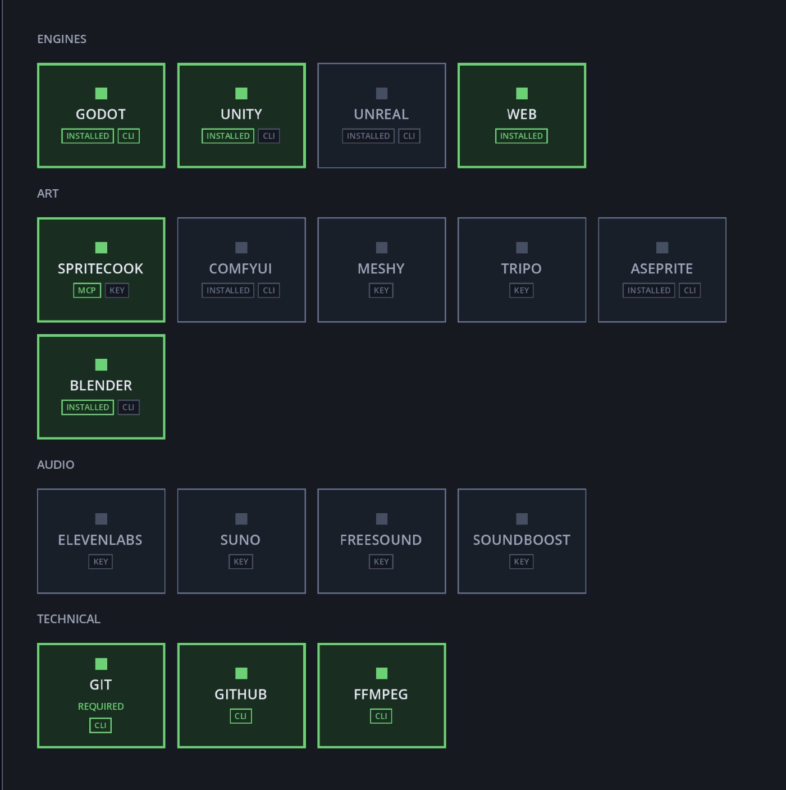Click the FFMPEG name label

coord(381,694)
